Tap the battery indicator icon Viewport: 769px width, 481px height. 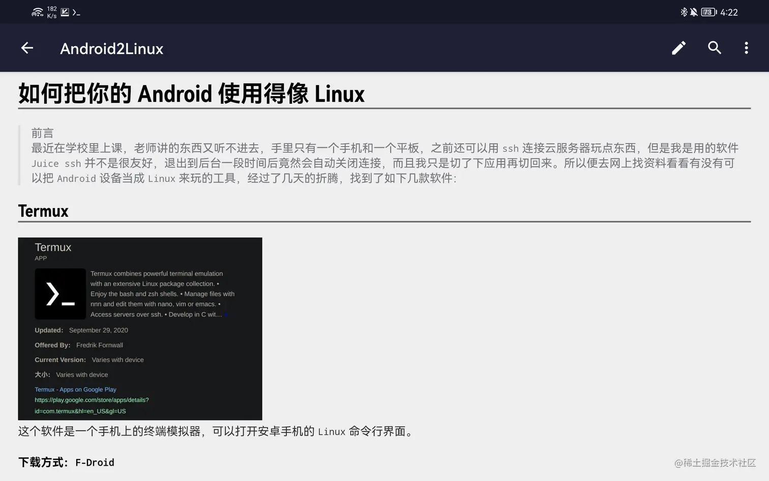[708, 12]
